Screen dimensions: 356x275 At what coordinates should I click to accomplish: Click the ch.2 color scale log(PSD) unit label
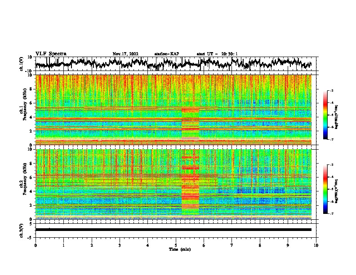pos(337,191)
